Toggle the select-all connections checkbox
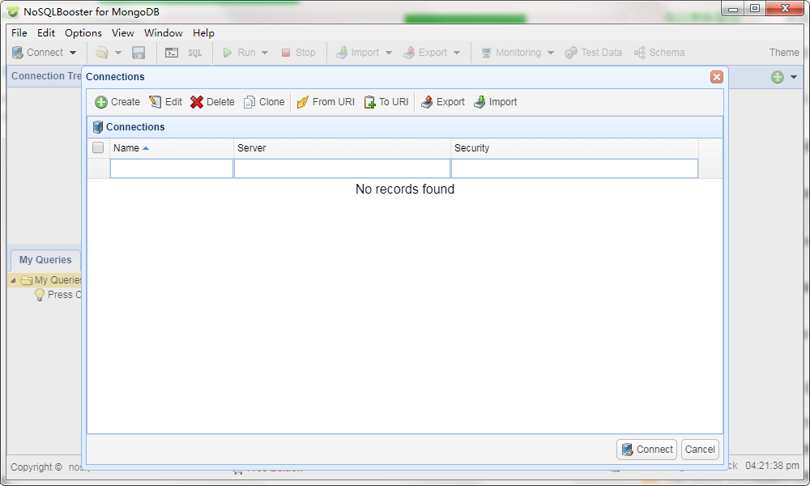Screen dimensions: 810x486 pos(98,147)
